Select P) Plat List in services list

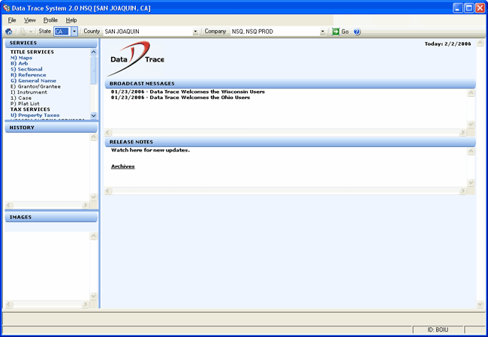25,104
